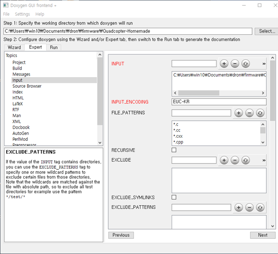The width and height of the screenshot is (278, 254).
Task: Add a pattern to FILE_PATTERNS
Action: [x=239, y=113]
